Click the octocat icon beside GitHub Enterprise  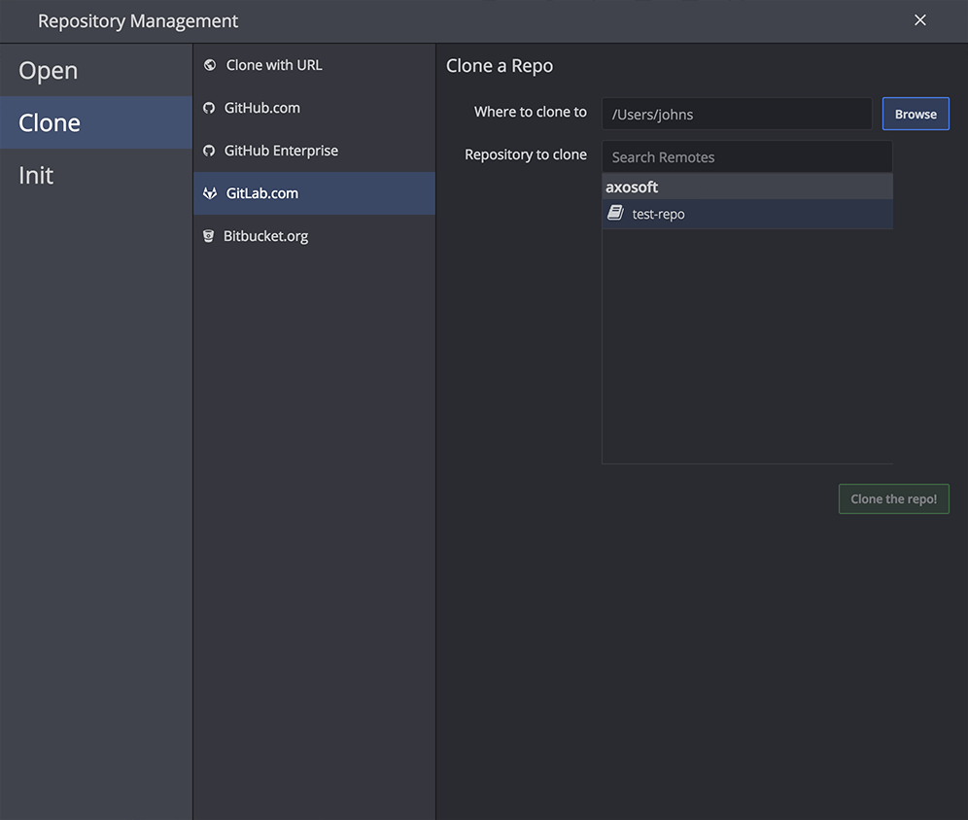(x=209, y=151)
